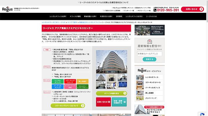Click the orange 貸し会議室 service badge

click(82, 81)
